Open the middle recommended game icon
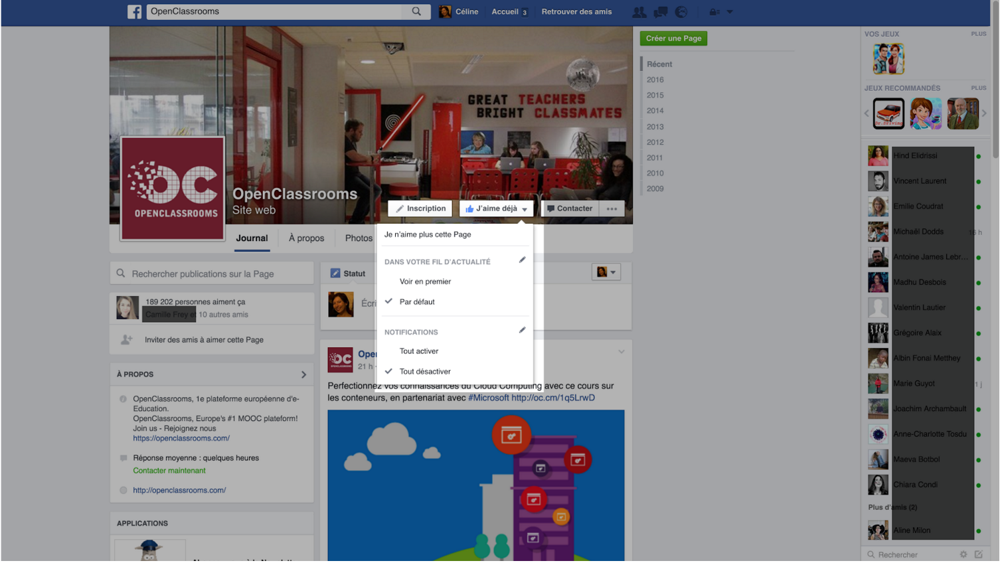1000x563 pixels. 926,114
